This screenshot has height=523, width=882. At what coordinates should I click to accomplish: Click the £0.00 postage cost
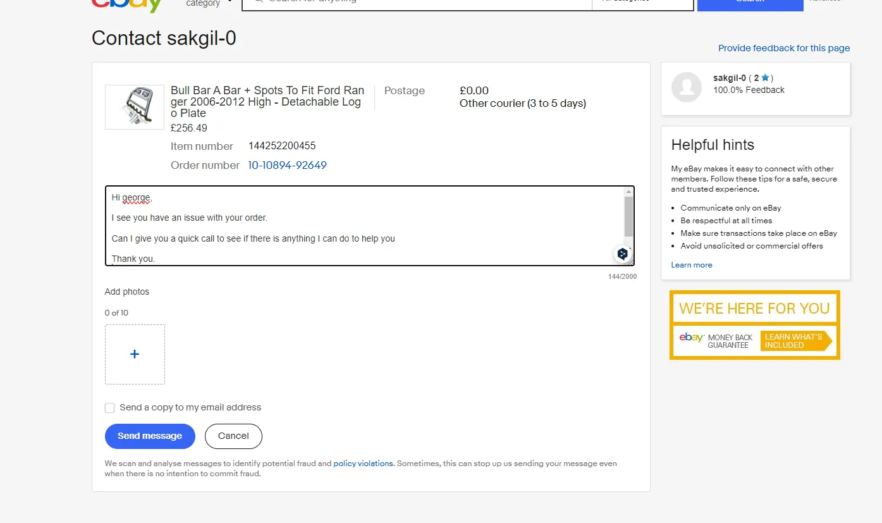coord(474,90)
